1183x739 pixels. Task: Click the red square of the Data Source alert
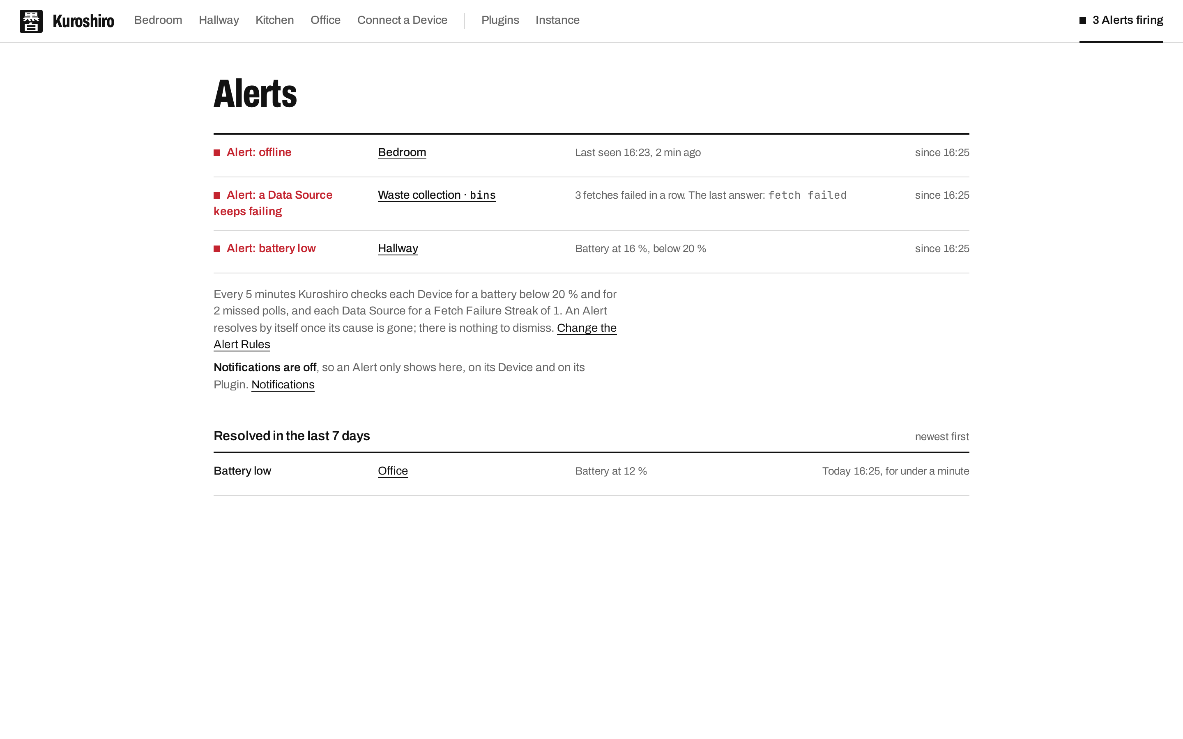click(217, 195)
